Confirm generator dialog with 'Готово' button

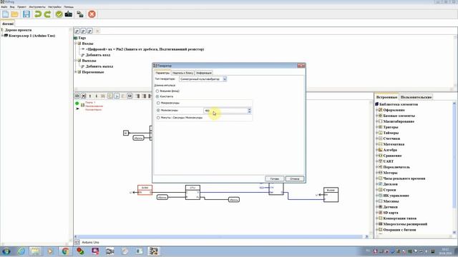pos(275,178)
